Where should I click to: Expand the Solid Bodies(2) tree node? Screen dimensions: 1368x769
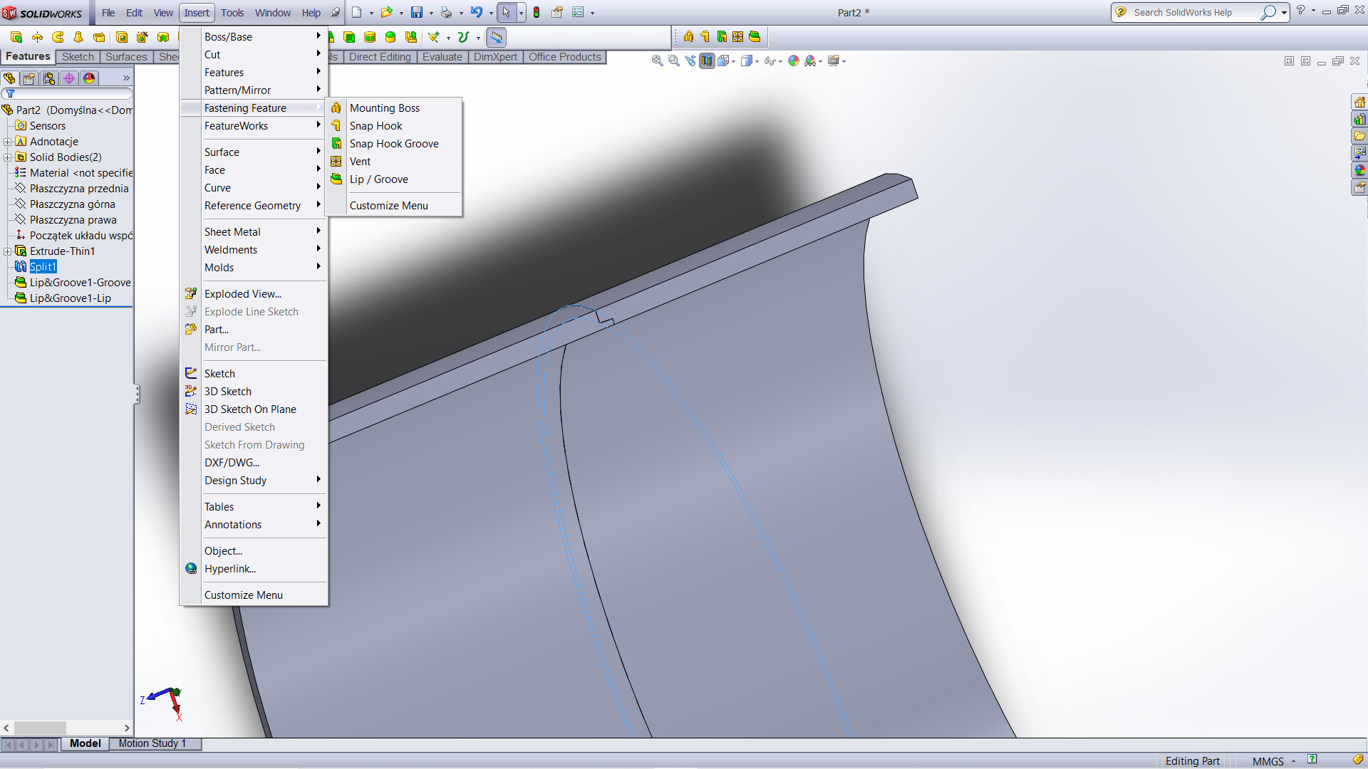[x=8, y=157]
